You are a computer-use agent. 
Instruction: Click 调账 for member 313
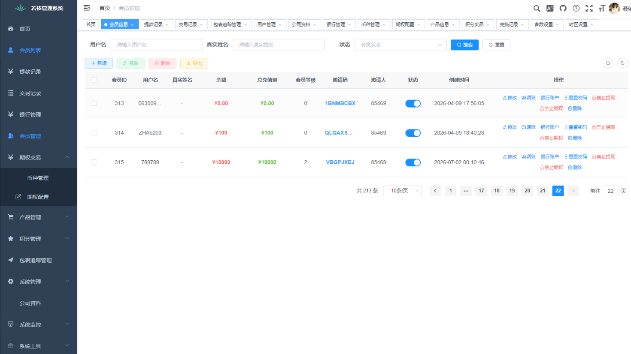click(529, 98)
